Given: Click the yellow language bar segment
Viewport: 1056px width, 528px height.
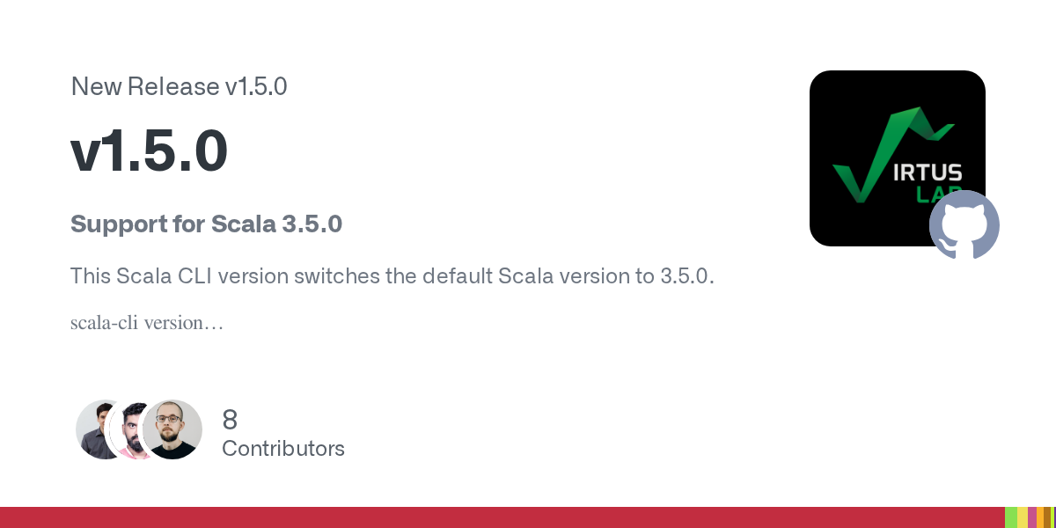Looking at the screenshot, I should 1023,517.
